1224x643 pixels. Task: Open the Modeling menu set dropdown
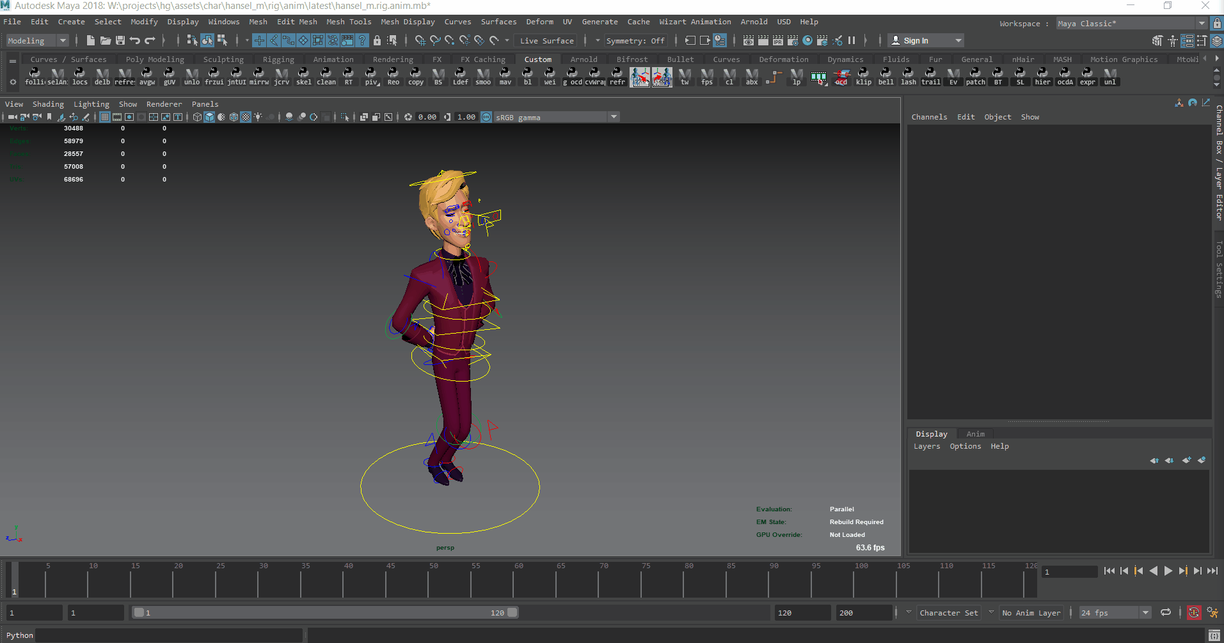[x=37, y=40]
